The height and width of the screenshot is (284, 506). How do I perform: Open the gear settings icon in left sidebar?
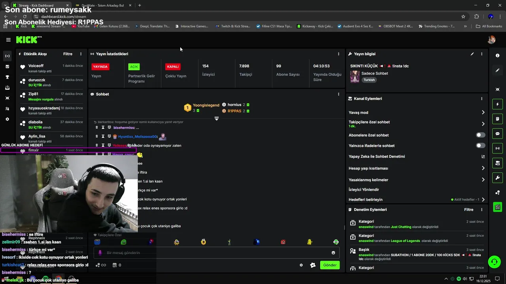(x=7, y=119)
